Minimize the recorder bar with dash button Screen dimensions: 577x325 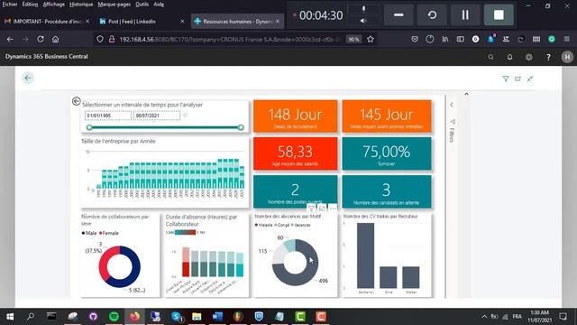tap(398, 14)
